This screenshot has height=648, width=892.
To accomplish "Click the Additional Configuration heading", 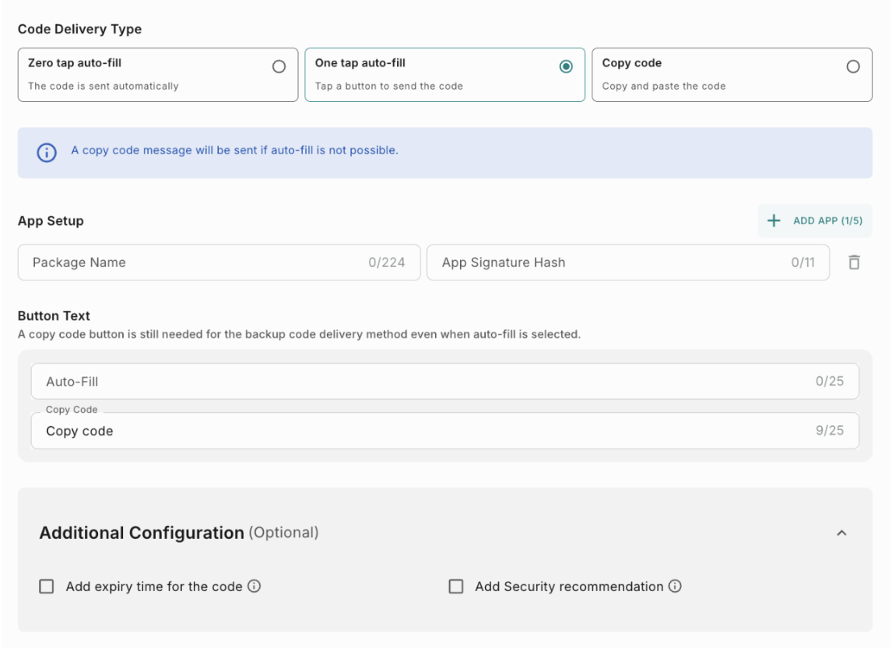I will pyautogui.click(x=142, y=534).
